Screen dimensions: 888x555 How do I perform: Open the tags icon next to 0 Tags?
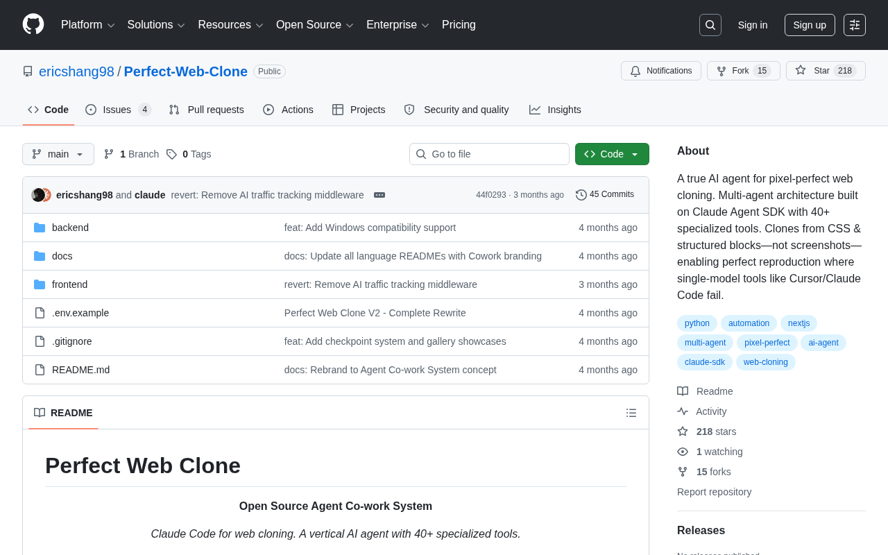[x=171, y=154]
